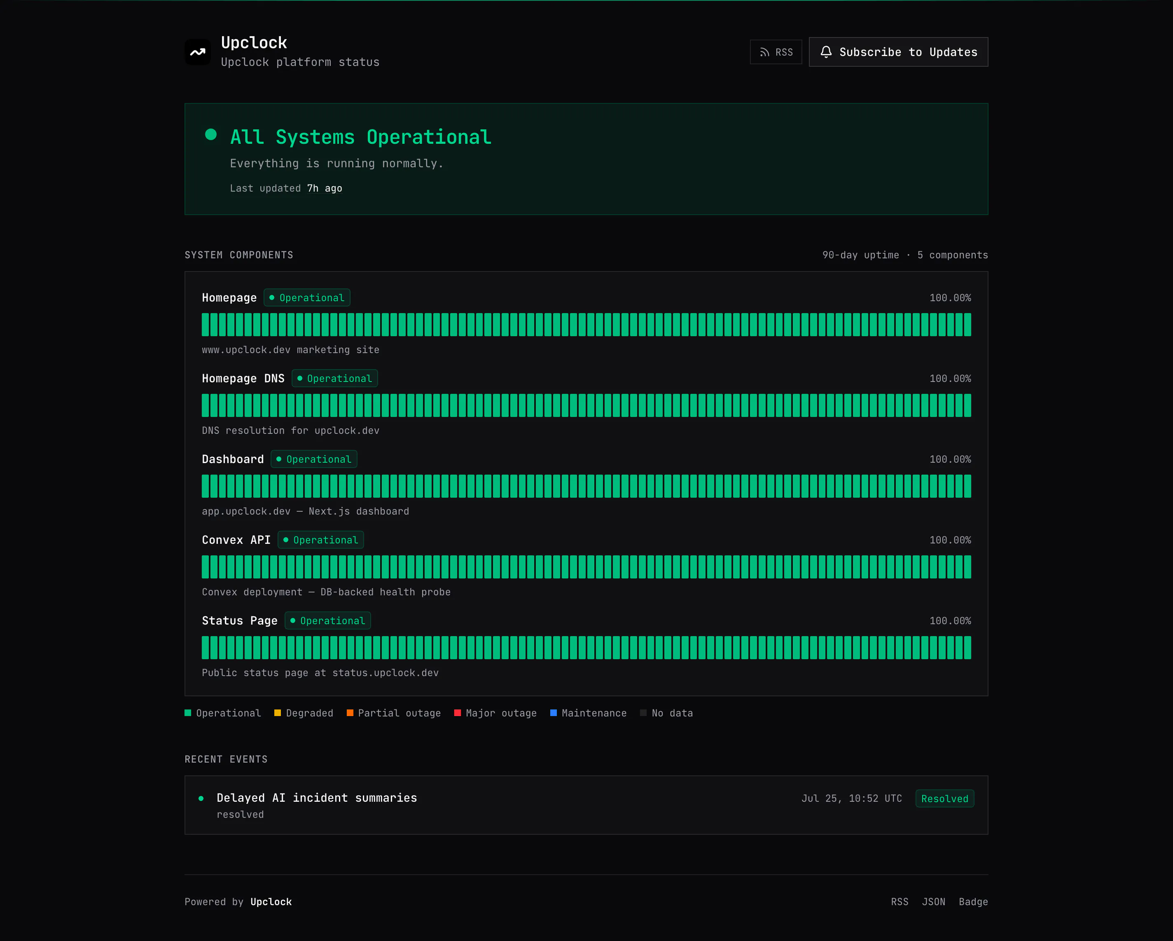Click Homepage 100.00% uptime value
The width and height of the screenshot is (1173, 941).
(x=950, y=298)
